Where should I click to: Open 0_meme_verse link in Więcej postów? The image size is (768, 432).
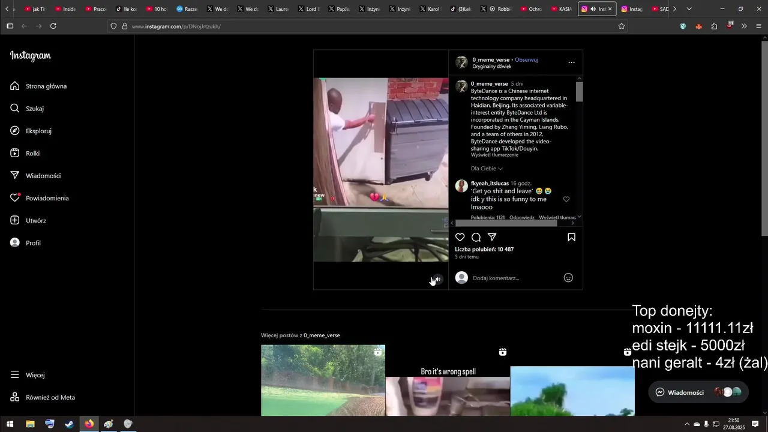coord(322,335)
